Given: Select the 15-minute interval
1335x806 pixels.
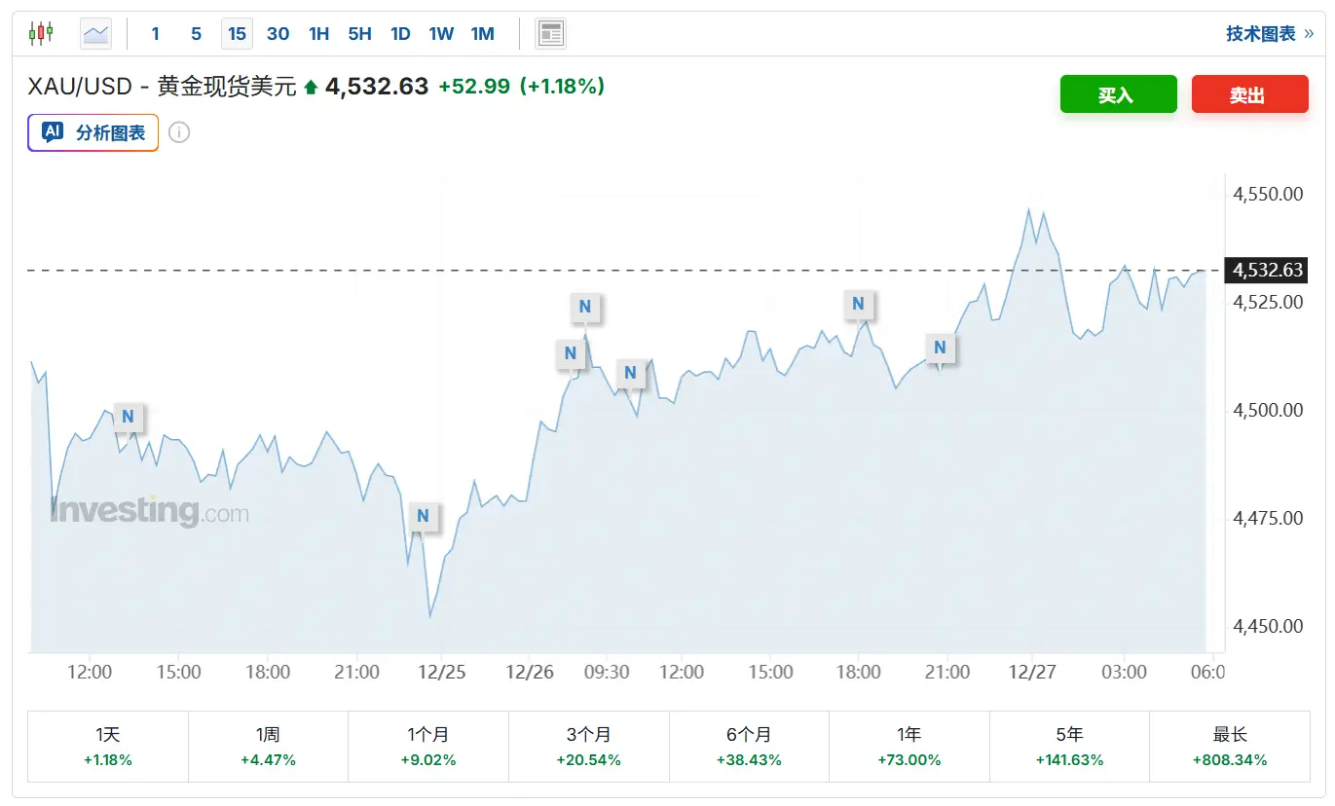Looking at the screenshot, I should click(237, 34).
